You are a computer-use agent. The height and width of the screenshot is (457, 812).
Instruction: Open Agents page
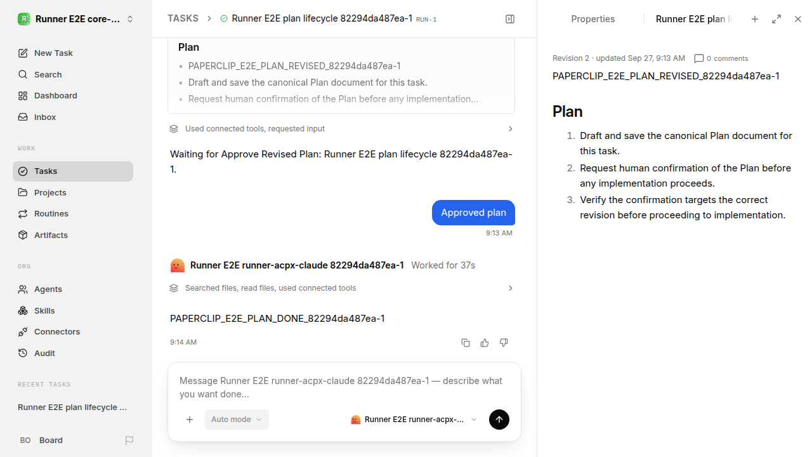[x=73, y=289]
